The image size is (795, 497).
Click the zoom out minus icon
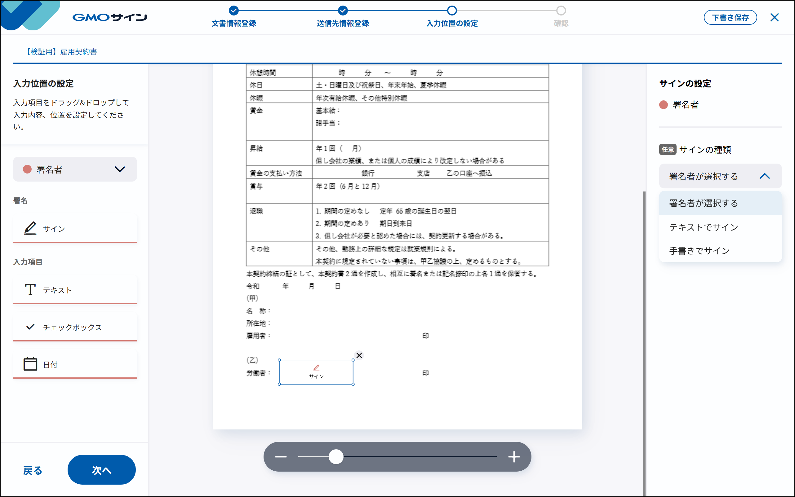point(281,457)
